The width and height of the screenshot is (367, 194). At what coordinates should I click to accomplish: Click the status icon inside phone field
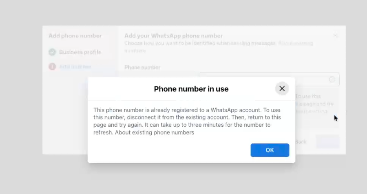click(x=332, y=79)
